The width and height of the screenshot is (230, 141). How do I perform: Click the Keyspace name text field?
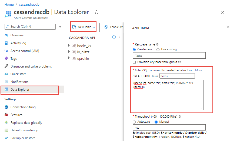point(169,56)
